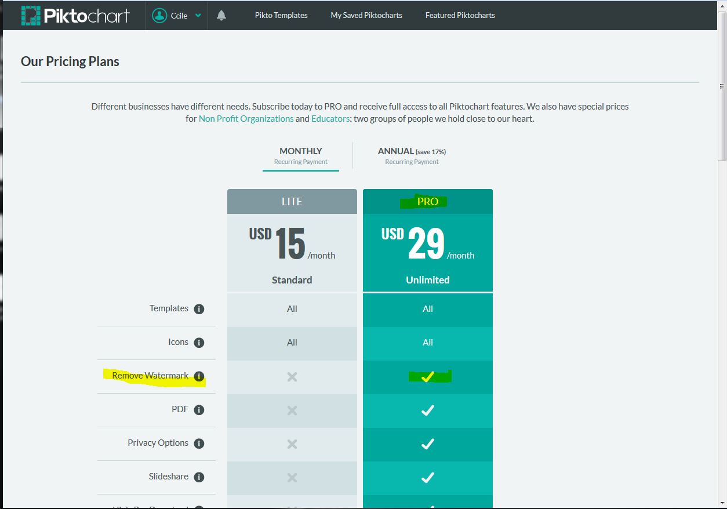
Task: Show info for Privacy Options
Action: (x=199, y=443)
